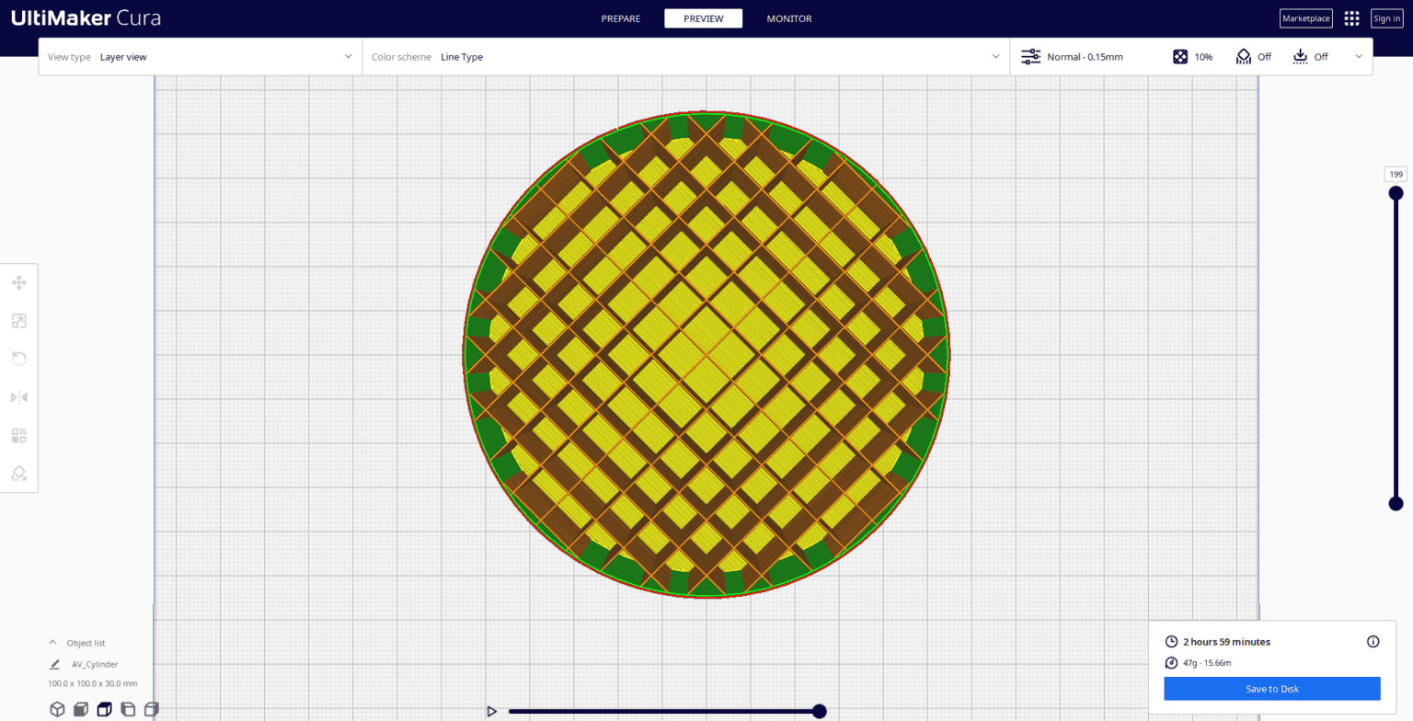Viewport: 1413px width, 721px height.
Task: Select the Mirror tool
Action: pyautogui.click(x=18, y=396)
